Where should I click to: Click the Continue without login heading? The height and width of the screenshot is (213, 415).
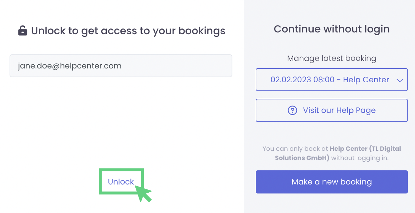[331, 29]
